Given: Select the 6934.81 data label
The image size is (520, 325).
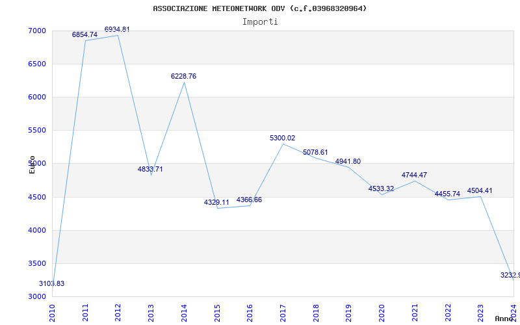Looking at the screenshot, I should (117, 29).
